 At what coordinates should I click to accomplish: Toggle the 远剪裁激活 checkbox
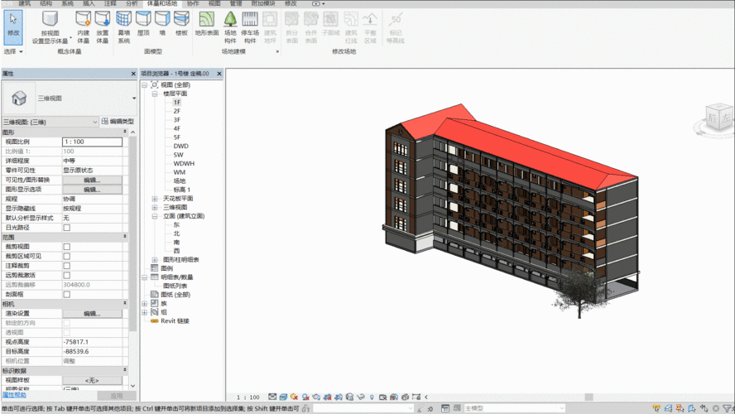pos(67,275)
